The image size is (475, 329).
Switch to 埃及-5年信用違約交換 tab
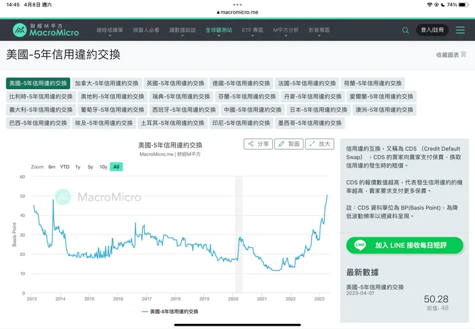coord(103,124)
